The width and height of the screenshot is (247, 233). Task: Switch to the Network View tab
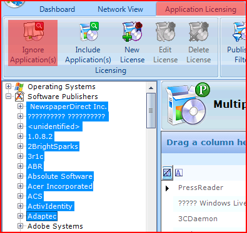pyautogui.click(x=120, y=9)
